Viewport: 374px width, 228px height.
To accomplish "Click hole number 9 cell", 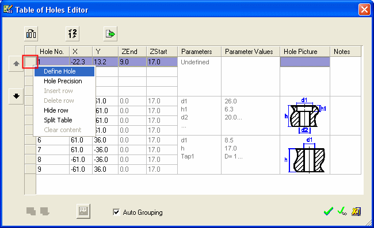I will 53,169.
